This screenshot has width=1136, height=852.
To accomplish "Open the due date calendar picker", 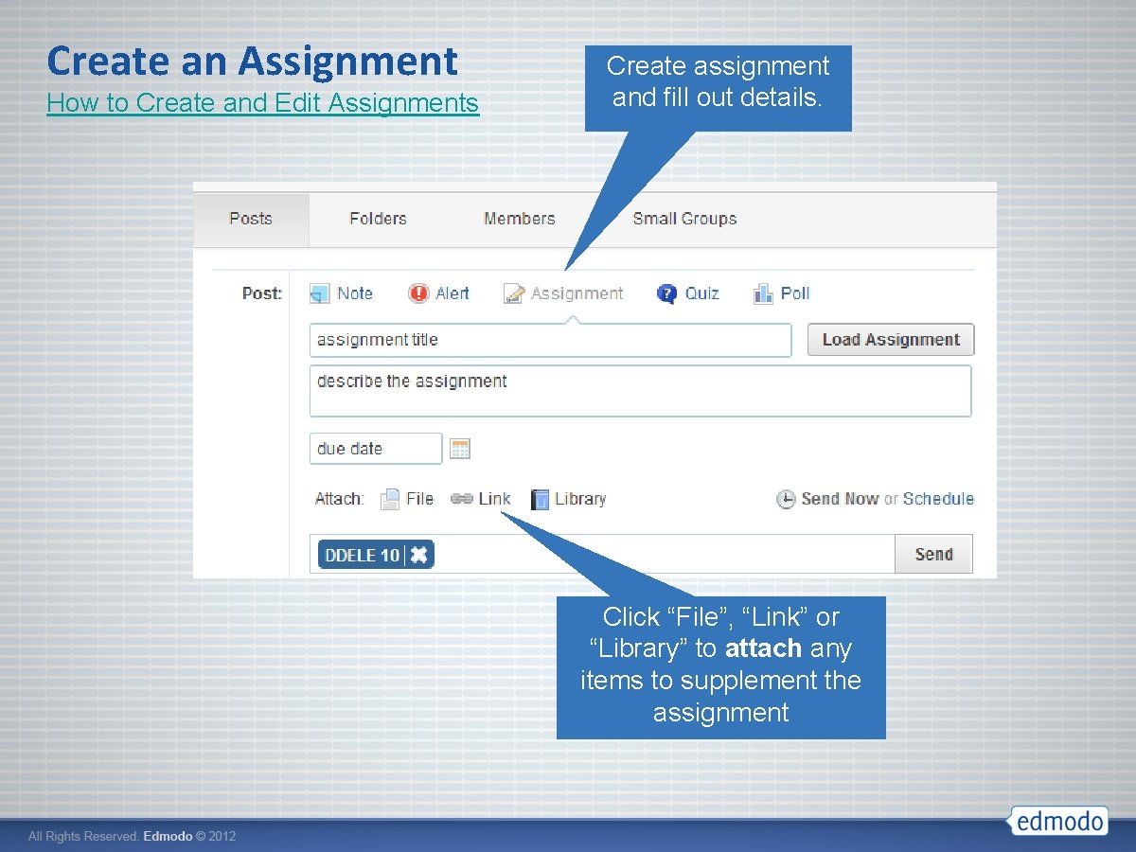I will 460,448.
